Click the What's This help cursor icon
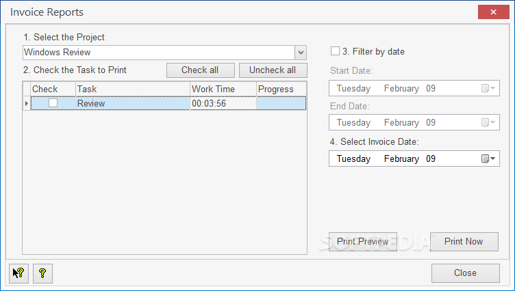The image size is (515, 291). click(18, 273)
